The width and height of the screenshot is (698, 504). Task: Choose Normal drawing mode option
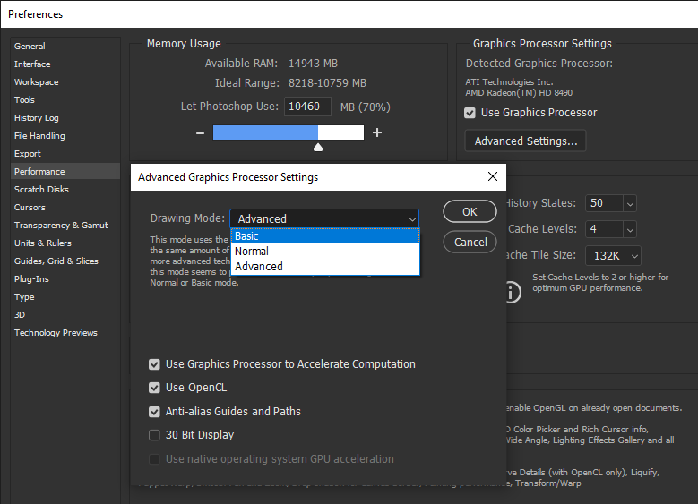coord(324,252)
